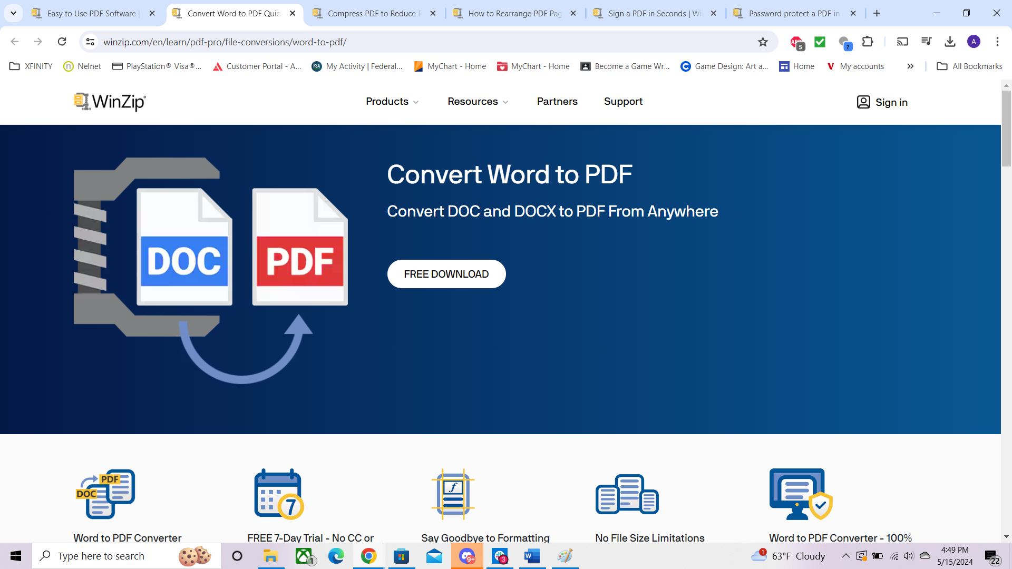
Task: Open the XFINITY bookmark folder
Action: [31, 66]
